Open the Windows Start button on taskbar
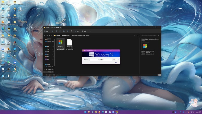202x114 pixels. (85, 112)
